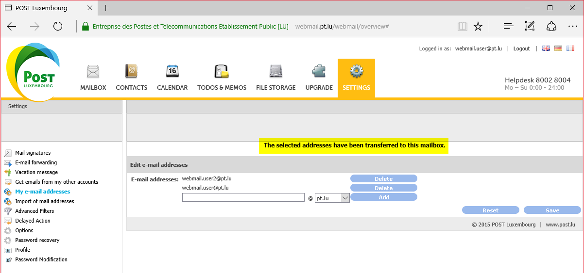Click the Profile icon in the sidebar

pos(8,250)
